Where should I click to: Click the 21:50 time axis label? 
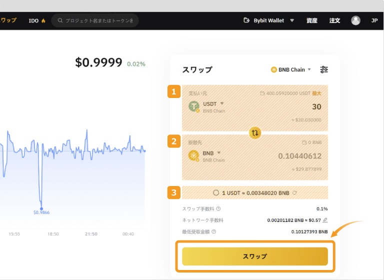91,234
